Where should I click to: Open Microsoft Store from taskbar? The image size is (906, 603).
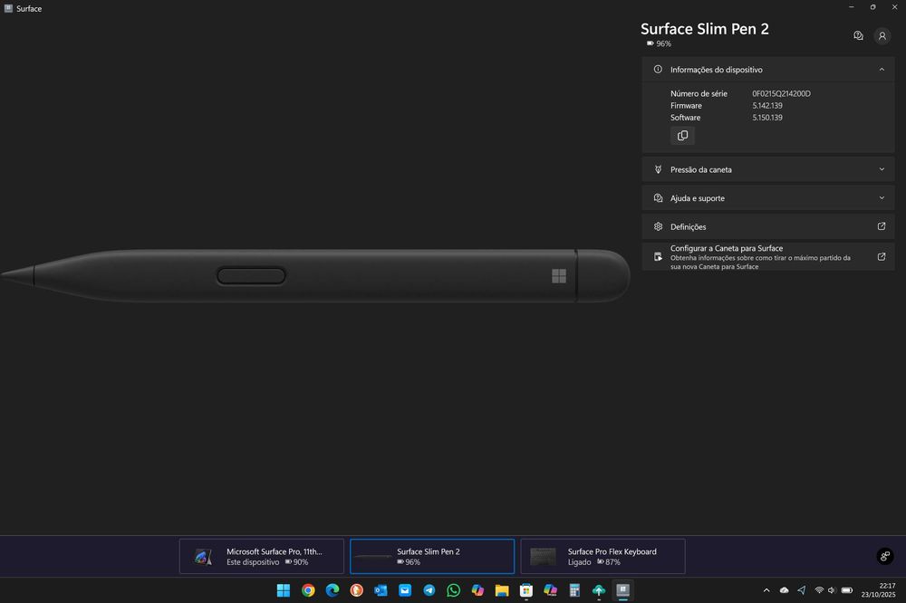coord(525,590)
